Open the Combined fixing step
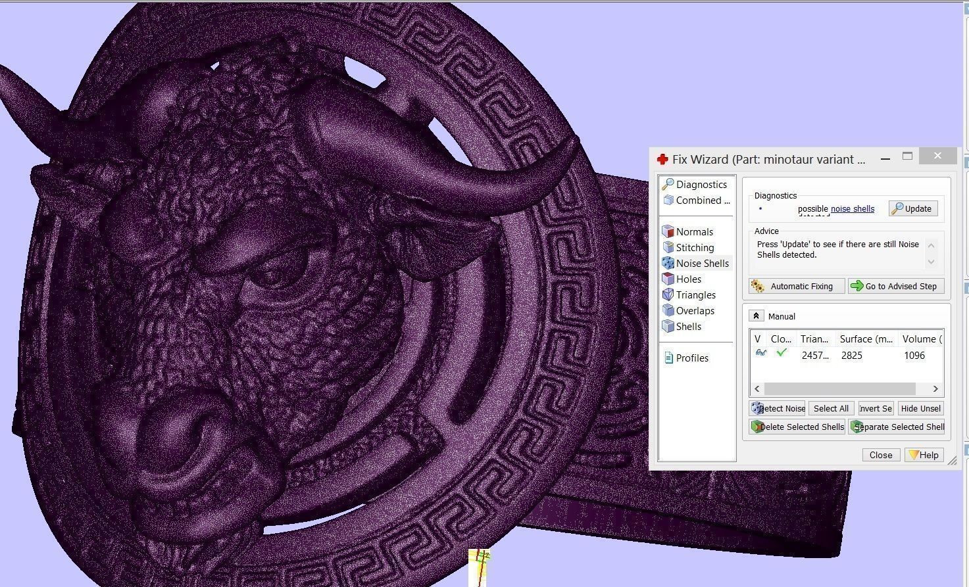969x587 pixels. [x=697, y=200]
